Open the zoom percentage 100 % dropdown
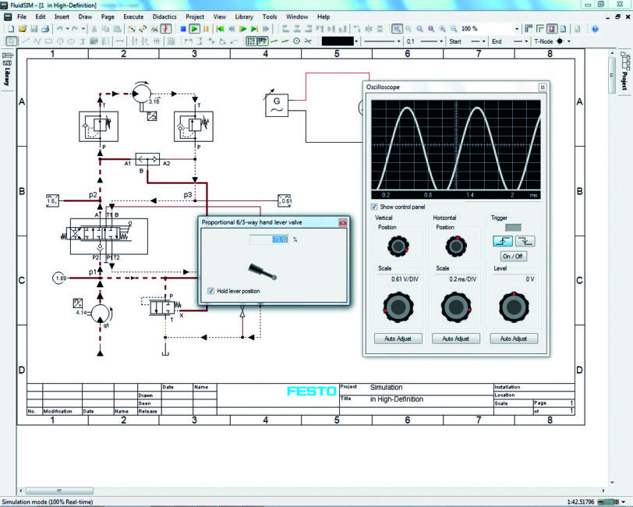 click(517, 29)
